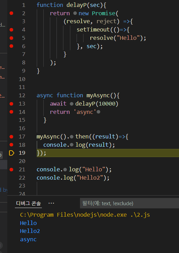Screen dimensions: 179x253
Task: Click the yellow current-execution marker on line 19
Action: 11,153
